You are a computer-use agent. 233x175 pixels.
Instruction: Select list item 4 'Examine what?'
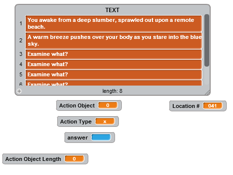114,64
